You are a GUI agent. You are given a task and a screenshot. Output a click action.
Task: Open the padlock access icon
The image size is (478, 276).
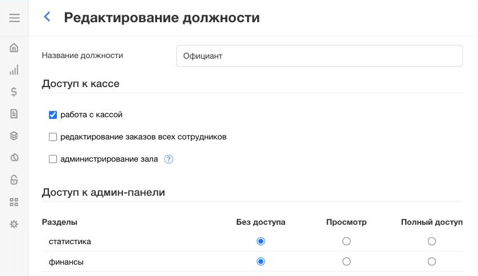[x=14, y=180]
